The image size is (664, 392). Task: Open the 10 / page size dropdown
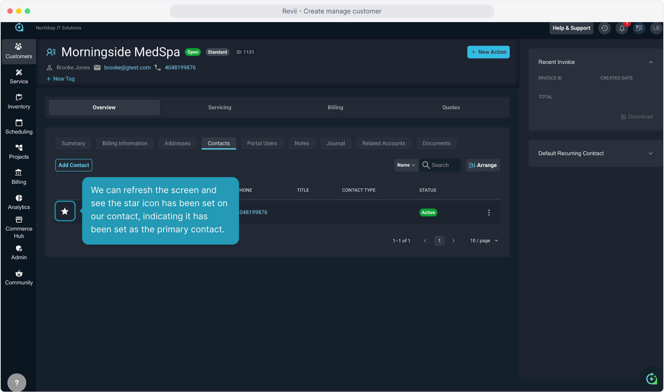point(484,241)
